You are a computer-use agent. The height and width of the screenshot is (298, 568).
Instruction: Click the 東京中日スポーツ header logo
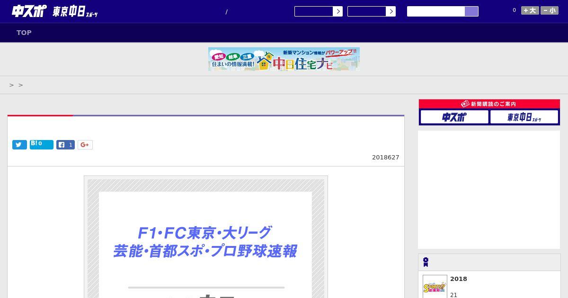(75, 12)
